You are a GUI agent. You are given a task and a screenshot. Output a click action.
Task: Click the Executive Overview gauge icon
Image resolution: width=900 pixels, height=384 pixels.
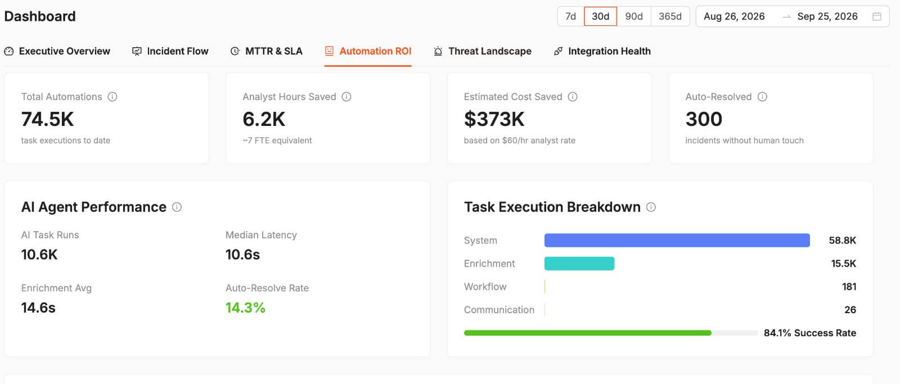click(9, 51)
